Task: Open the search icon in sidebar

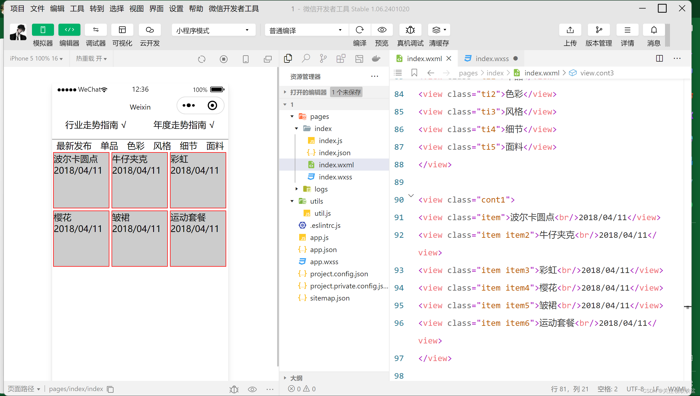Action: click(306, 58)
